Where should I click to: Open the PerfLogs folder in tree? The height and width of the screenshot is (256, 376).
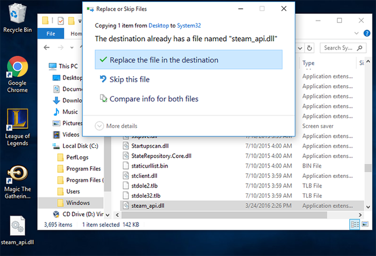(x=73, y=157)
